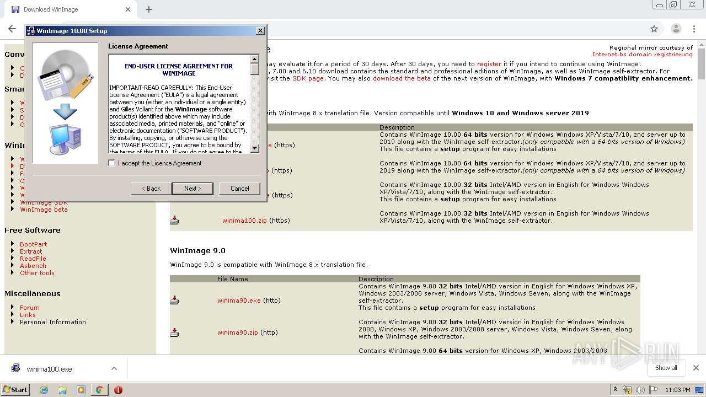The image size is (706, 397).
Task: Open WinImage SDK sidebar link
Action: [x=44, y=202]
